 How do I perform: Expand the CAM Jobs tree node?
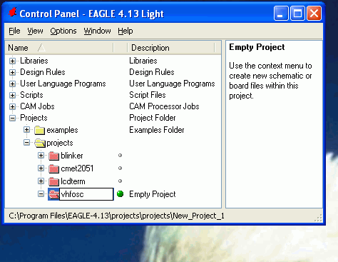coord(12,106)
